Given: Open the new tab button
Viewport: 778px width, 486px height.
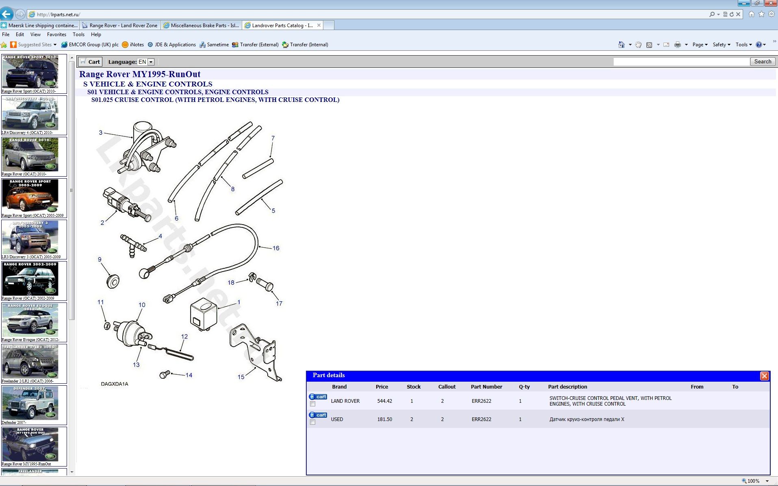Looking at the screenshot, I should [329, 25].
